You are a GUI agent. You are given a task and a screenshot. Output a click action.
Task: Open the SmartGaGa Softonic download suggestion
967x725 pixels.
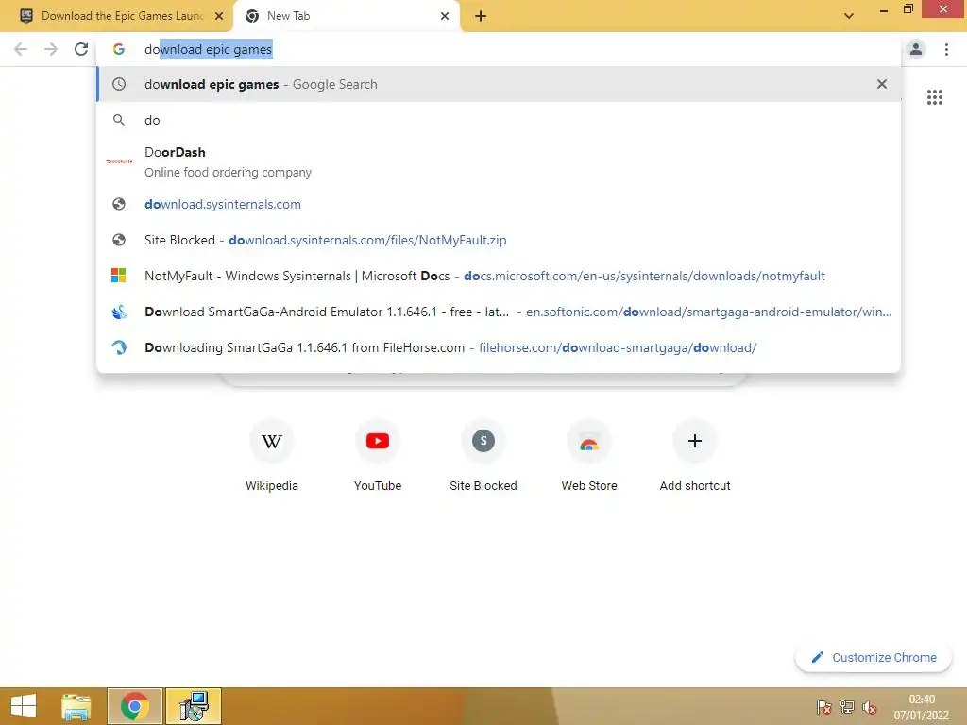499,312
